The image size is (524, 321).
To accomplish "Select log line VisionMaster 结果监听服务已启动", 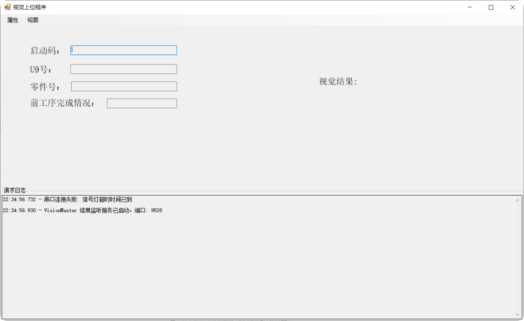I will click(x=82, y=210).
